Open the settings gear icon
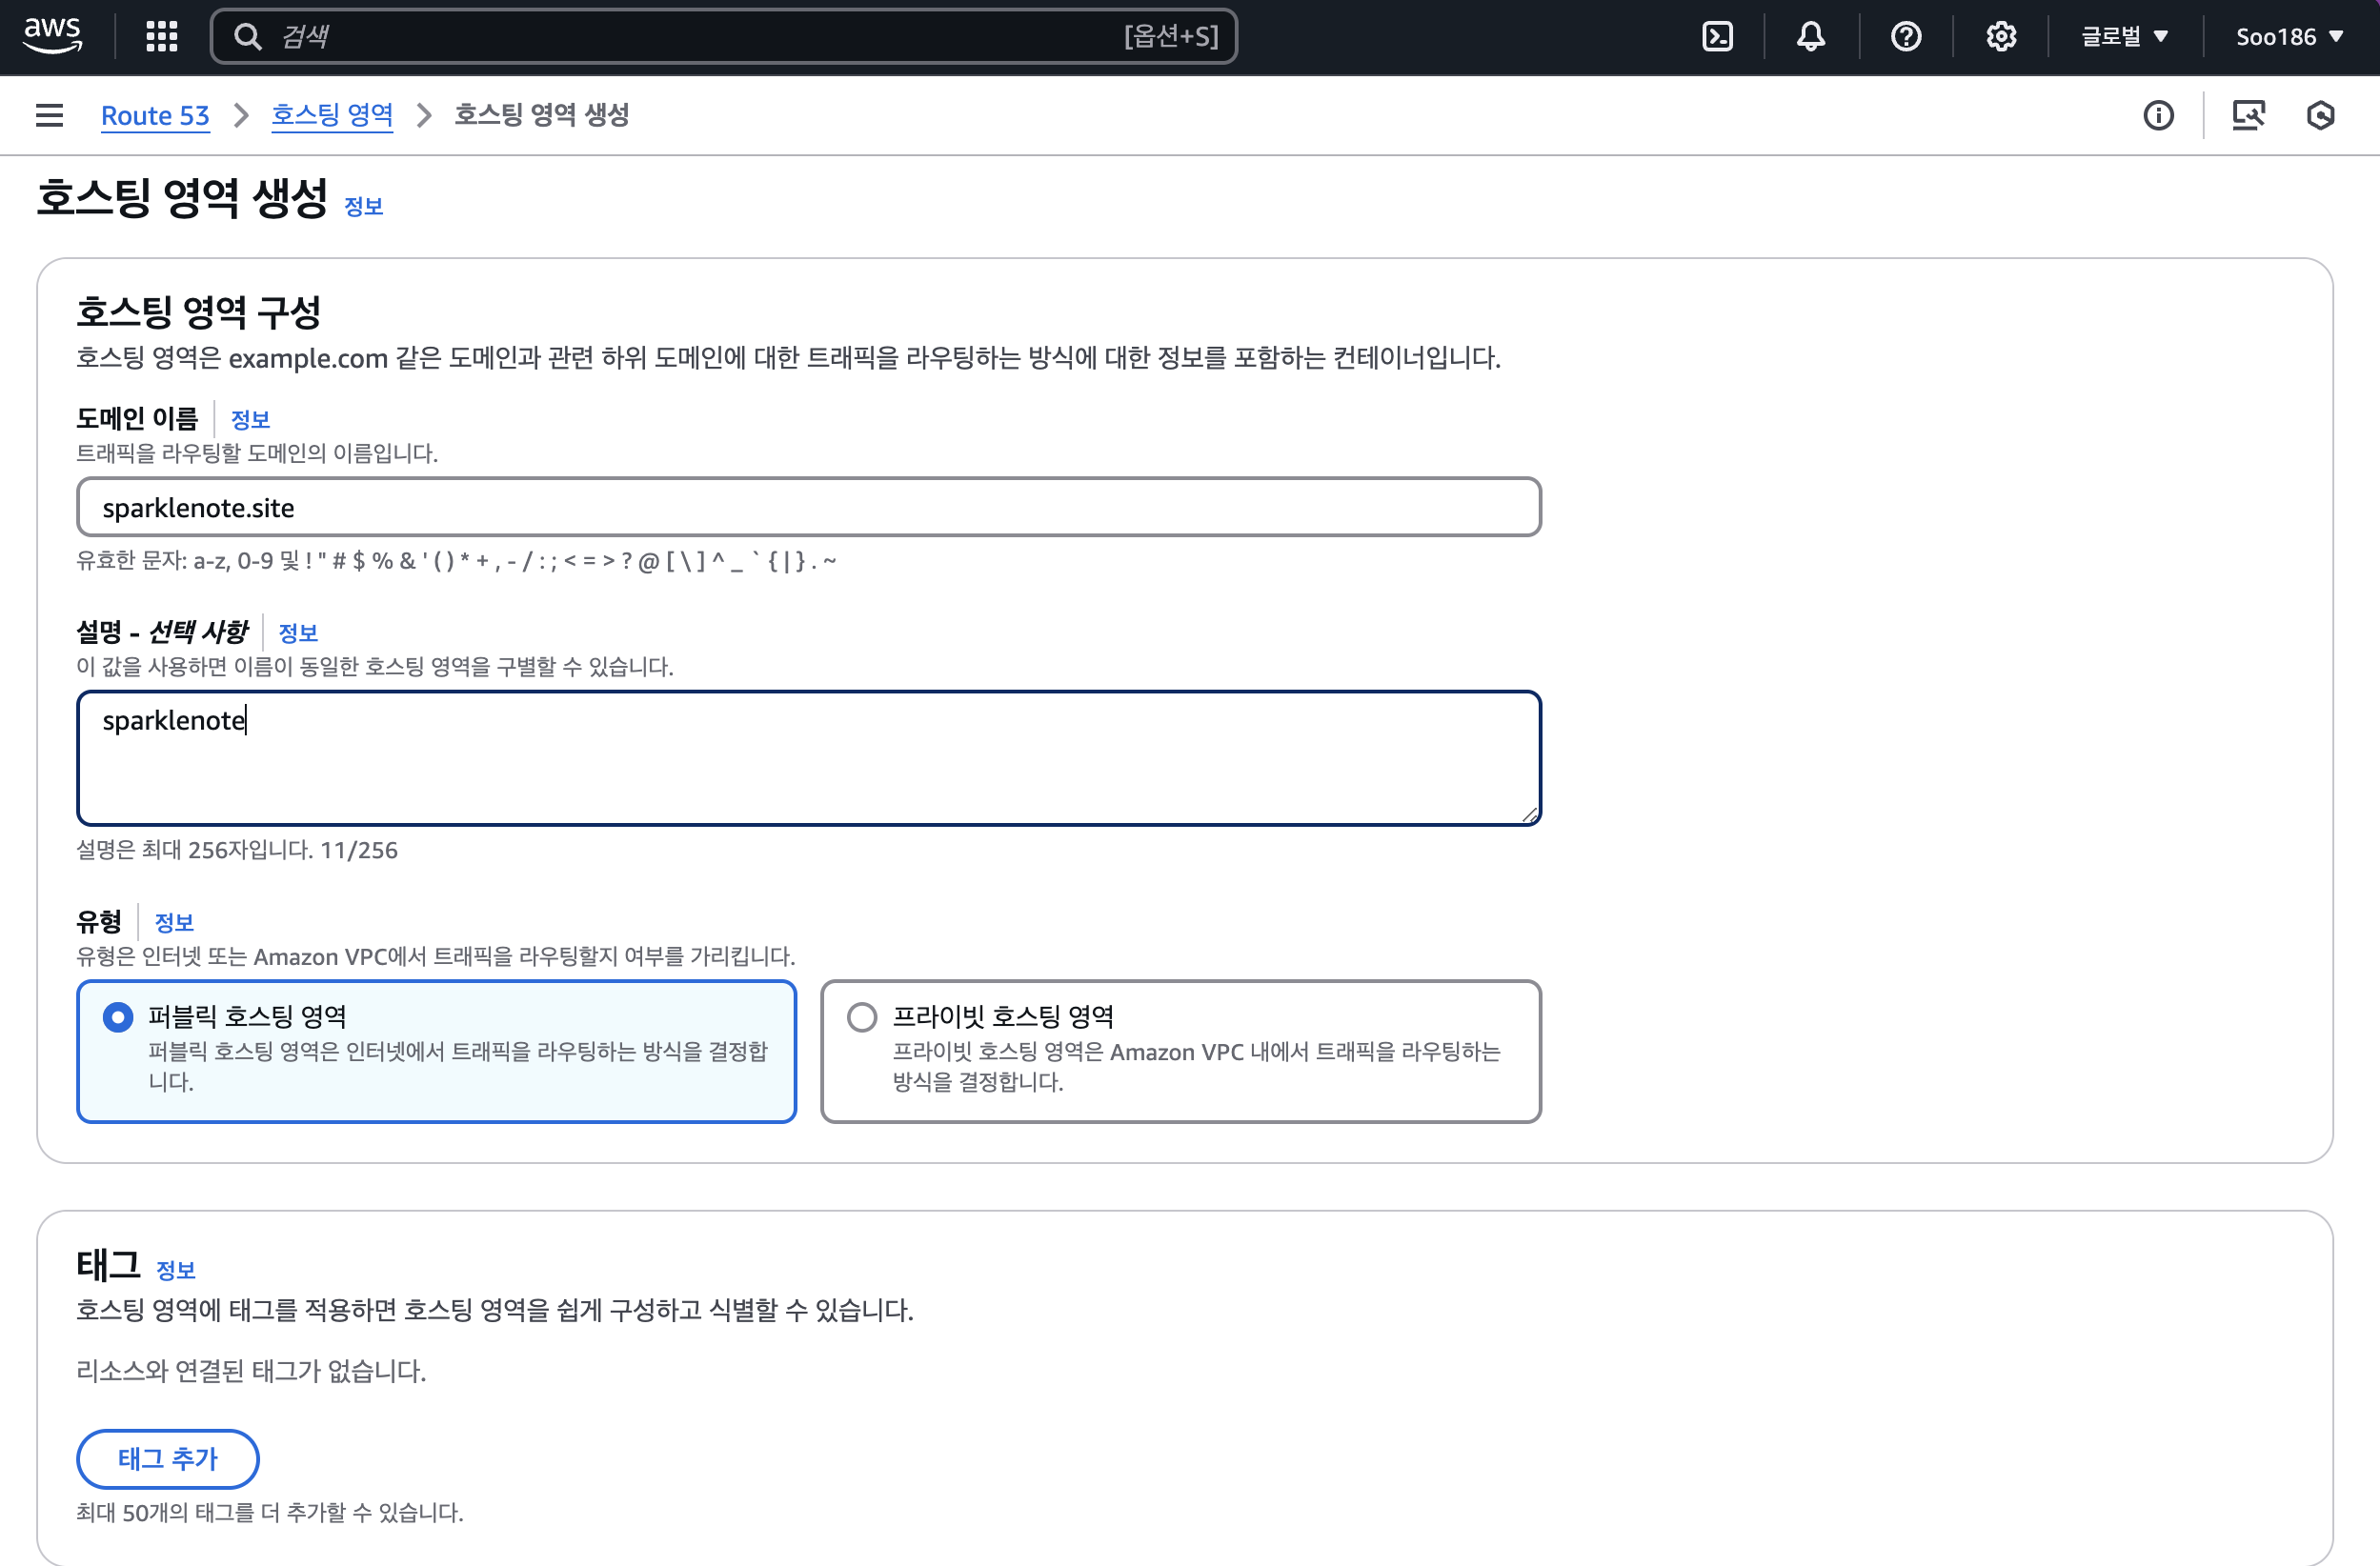2380x1566 pixels. (x=2000, y=37)
